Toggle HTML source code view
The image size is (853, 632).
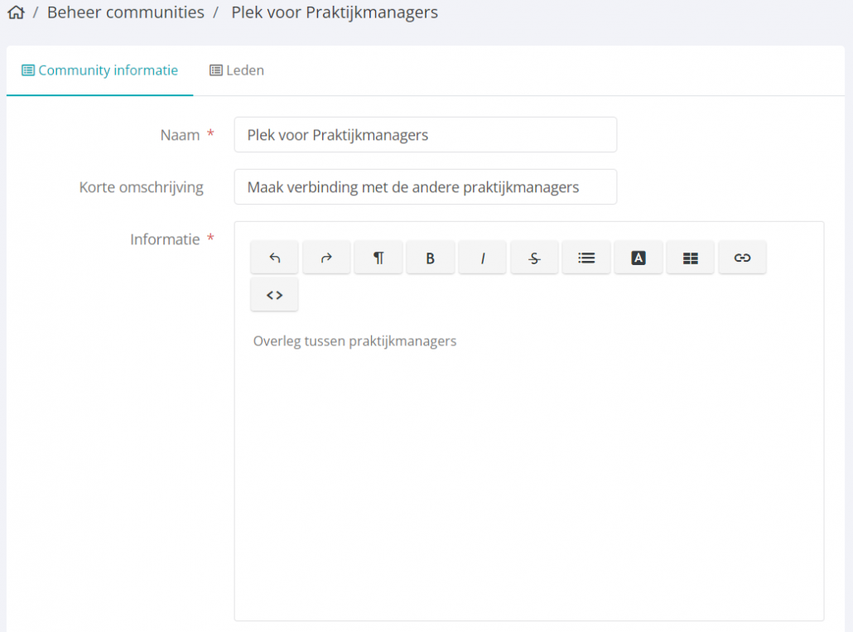274,295
